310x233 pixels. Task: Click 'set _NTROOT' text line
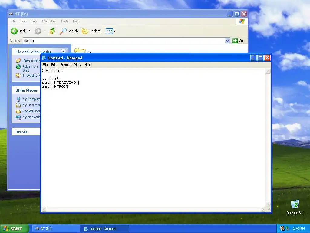tap(55, 86)
